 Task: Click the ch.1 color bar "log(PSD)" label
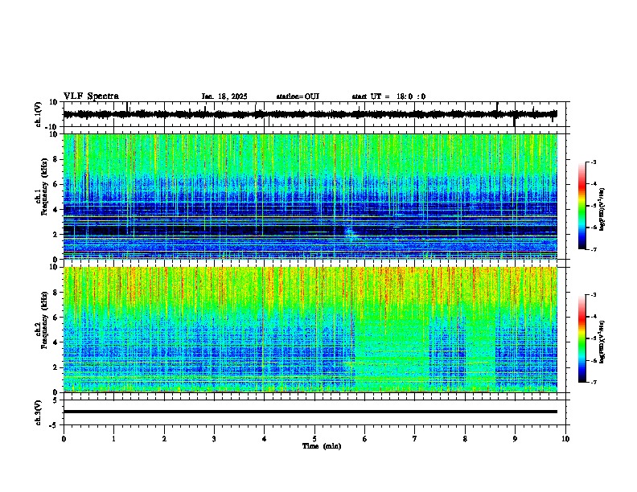coord(602,210)
